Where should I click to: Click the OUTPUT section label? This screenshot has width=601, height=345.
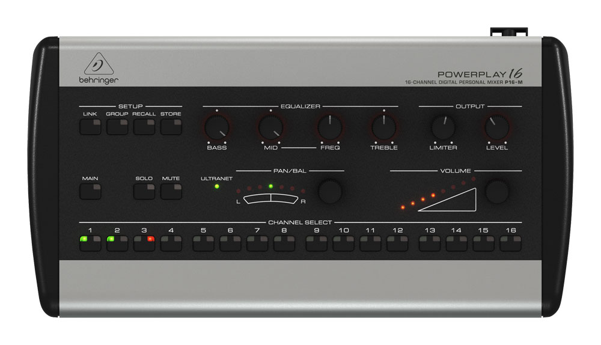pyautogui.click(x=470, y=106)
